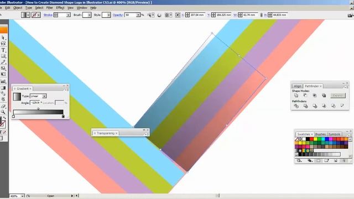The width and height of the screenshot is (354, 199).
Task: Click the Crop pathfinder icon
Action: (x=324, y=106)
